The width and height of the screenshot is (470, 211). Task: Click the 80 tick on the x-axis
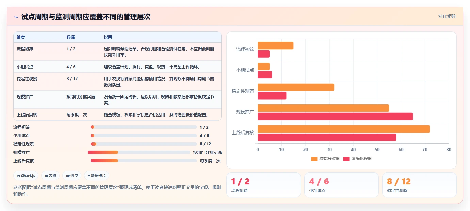(x=449, y=150)
